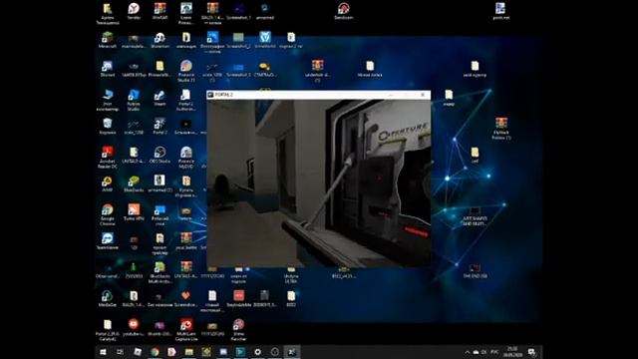638x359 pixels.
Task: Select the Pinnacle MyDVD shortcut
Action: [186, 158]
